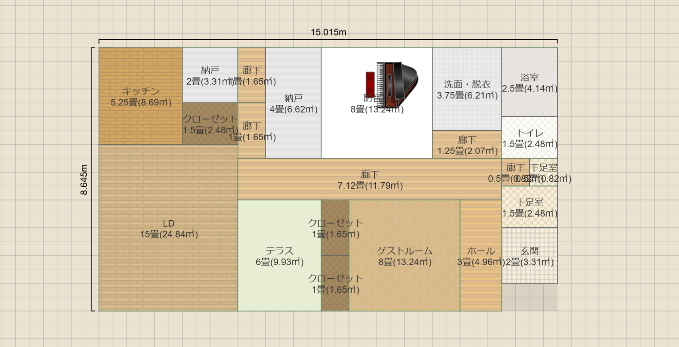Select the main 廊下 7.12畳(11.79㎡) corridor

370,179
